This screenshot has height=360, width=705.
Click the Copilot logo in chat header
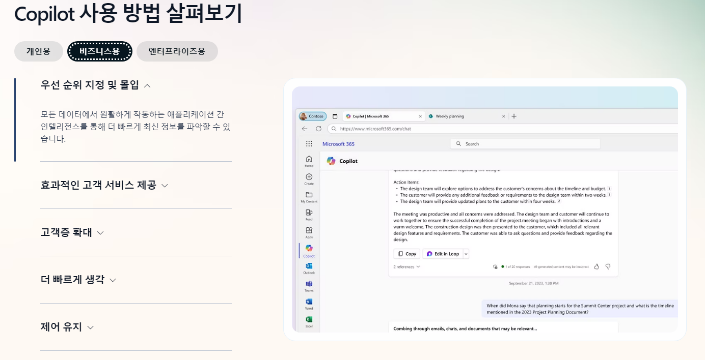331,161
